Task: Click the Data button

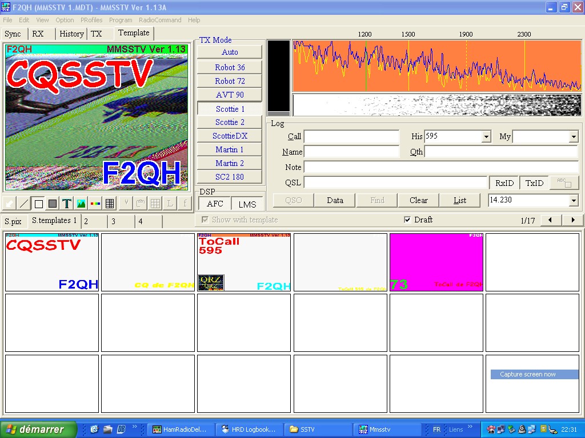Action: (335, 200)
